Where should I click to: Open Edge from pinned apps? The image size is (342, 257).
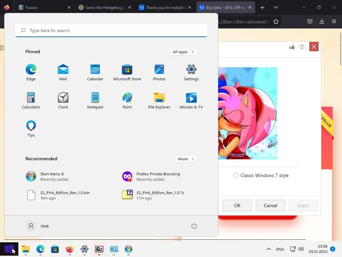click(x=31, y=73)
